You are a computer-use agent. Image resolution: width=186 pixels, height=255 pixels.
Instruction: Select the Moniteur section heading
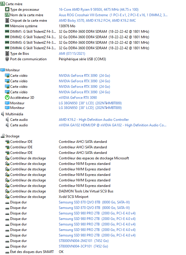tap(13, 70)
